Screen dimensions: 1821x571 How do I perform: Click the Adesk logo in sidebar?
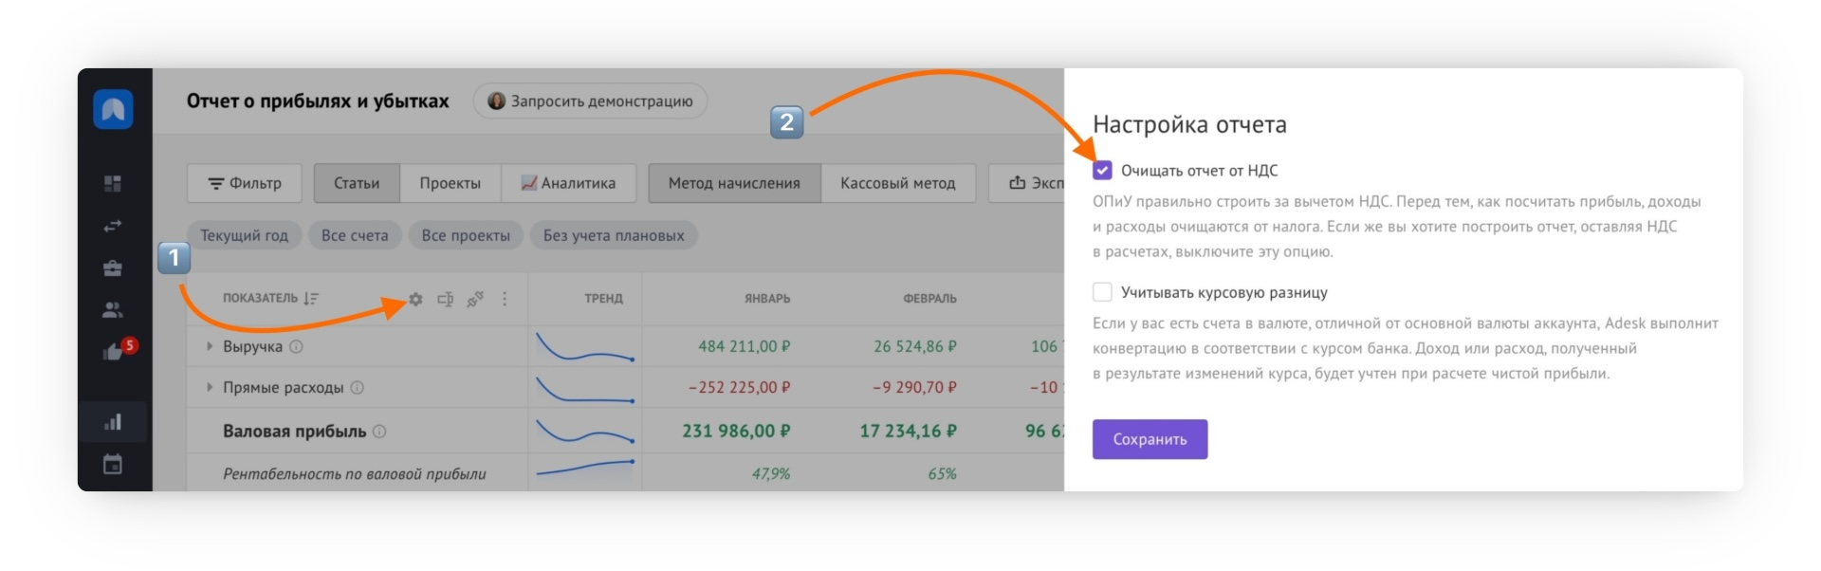[113, 109]
